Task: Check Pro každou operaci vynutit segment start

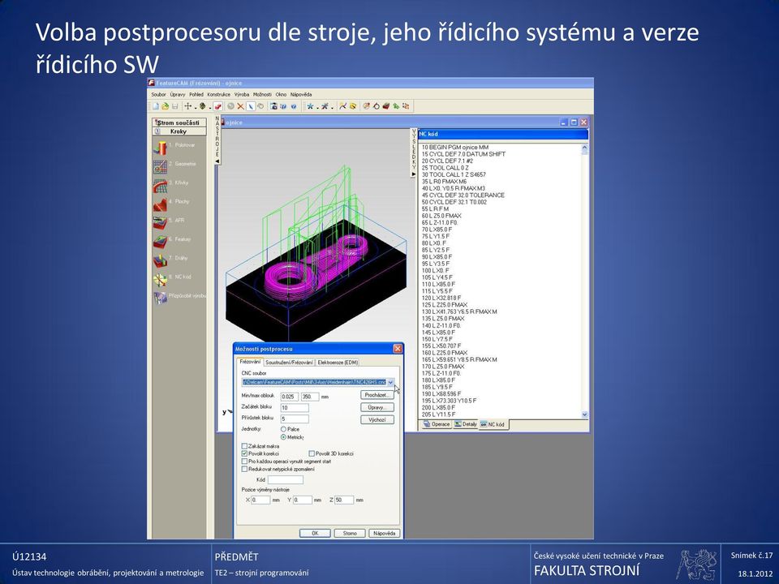Action: (x=244, y=462)
